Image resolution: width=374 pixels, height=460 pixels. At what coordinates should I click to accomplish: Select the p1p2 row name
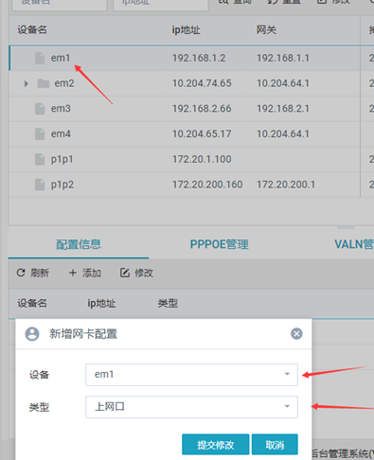62,185
